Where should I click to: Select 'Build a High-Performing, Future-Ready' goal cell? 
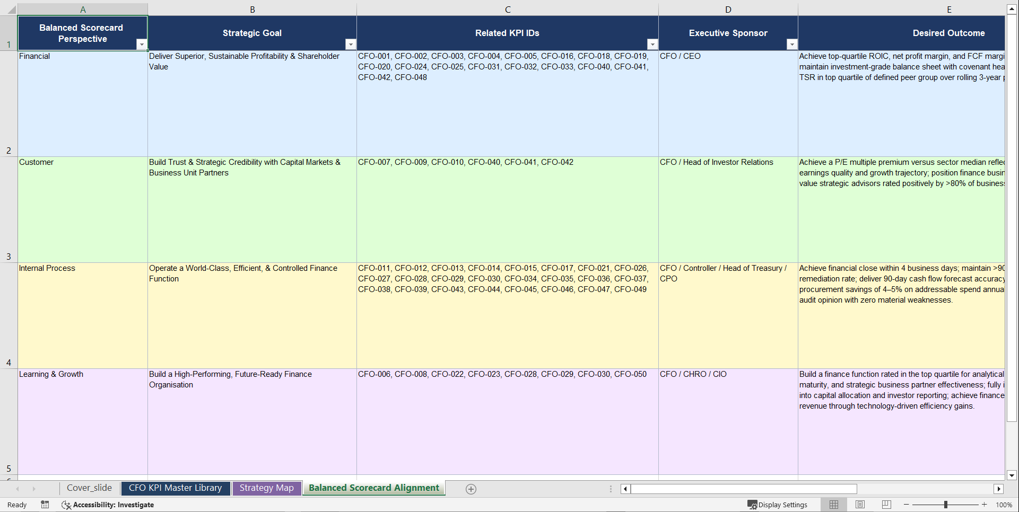click(252, 421)
